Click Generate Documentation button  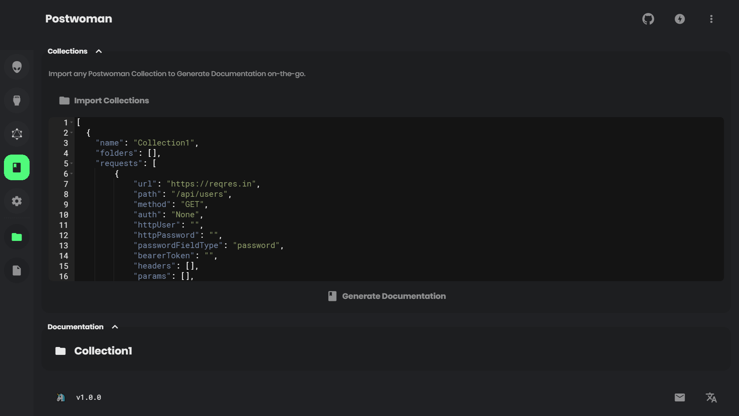387,296
